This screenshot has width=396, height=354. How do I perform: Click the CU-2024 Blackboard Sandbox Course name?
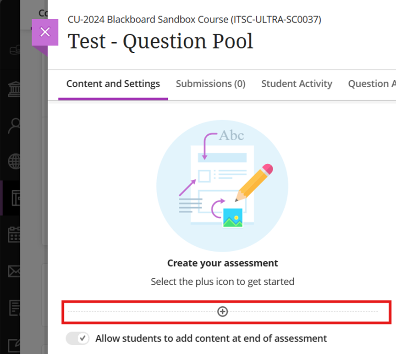[x=194, y=20]
